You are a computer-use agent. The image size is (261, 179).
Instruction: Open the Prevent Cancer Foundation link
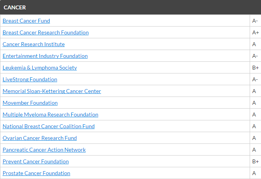[x=36, y=161]
